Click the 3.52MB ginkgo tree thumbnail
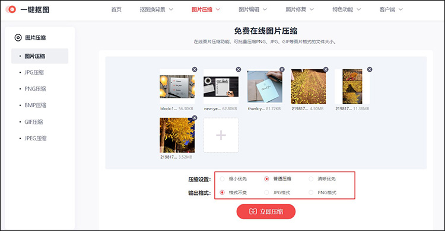 pos(177,135)
